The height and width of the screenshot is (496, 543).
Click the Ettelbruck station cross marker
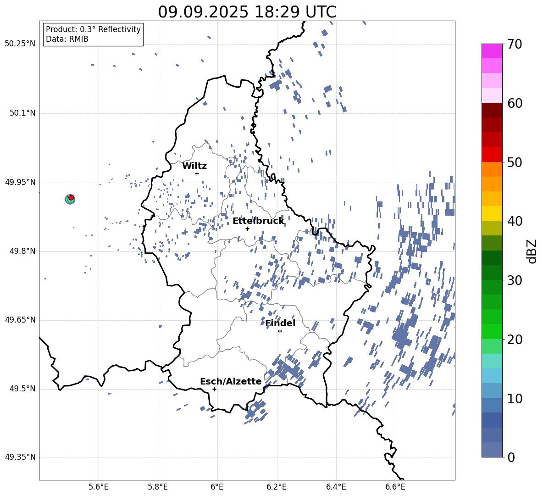pyautogui.click(x=247, y=228)
